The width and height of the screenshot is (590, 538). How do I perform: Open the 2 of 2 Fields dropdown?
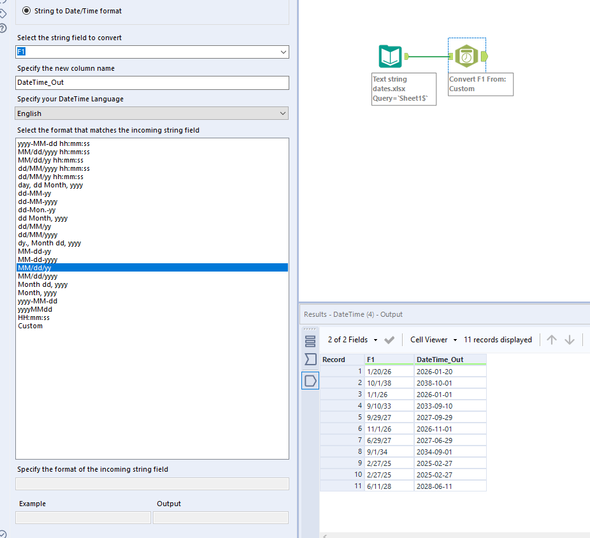pos(352,340)
